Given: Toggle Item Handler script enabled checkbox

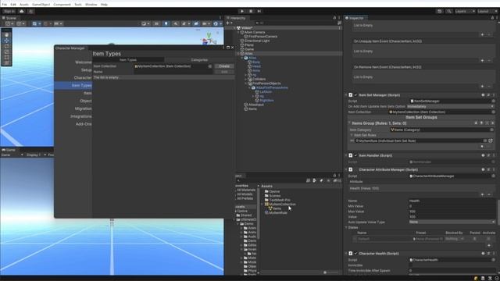Looking at the screenshot, I should click(355, 155).
